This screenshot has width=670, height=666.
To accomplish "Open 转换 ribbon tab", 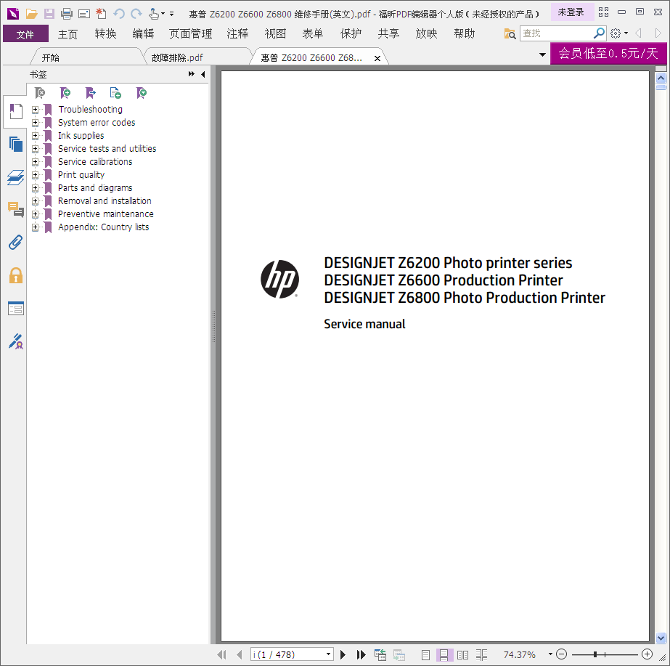I will tap(105, 33).
